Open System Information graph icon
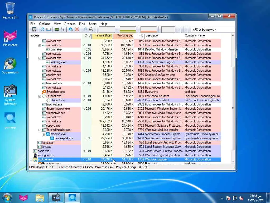This screenshot has height=203, width=270. point(57,29)
